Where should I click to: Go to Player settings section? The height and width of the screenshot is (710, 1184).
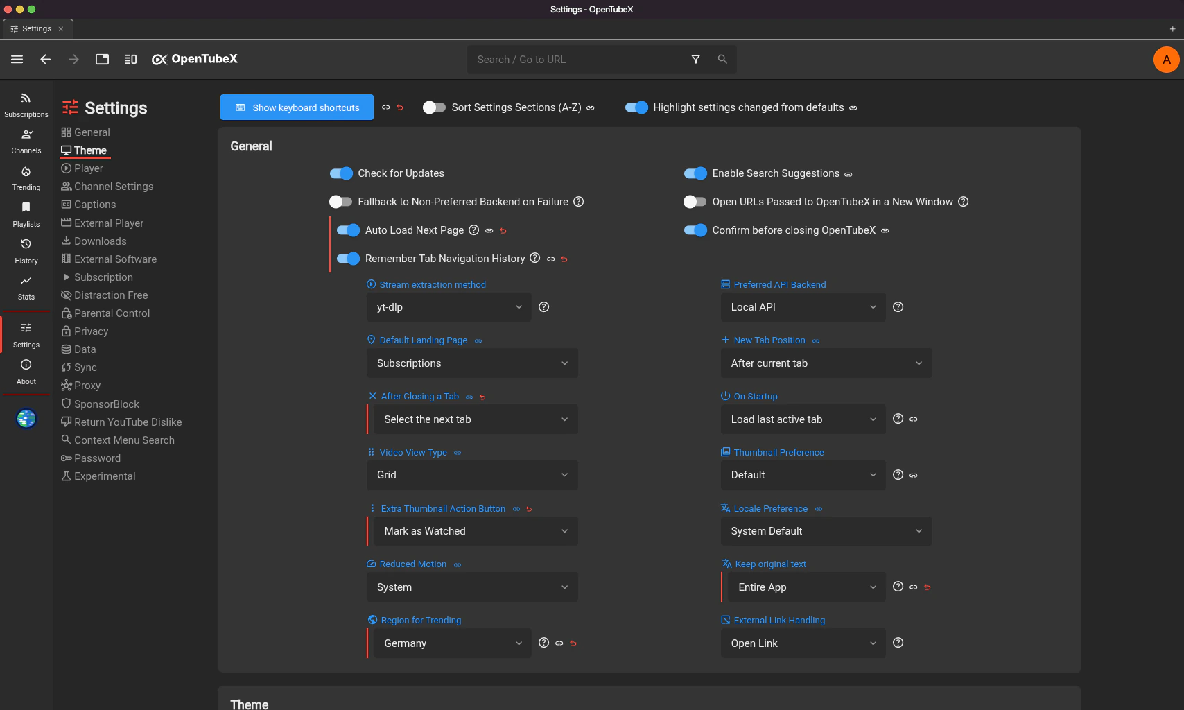pos(82,168)
